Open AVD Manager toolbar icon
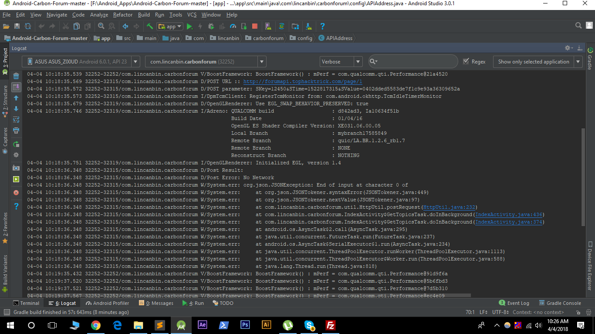595x334 pixels. click(268, 27)
